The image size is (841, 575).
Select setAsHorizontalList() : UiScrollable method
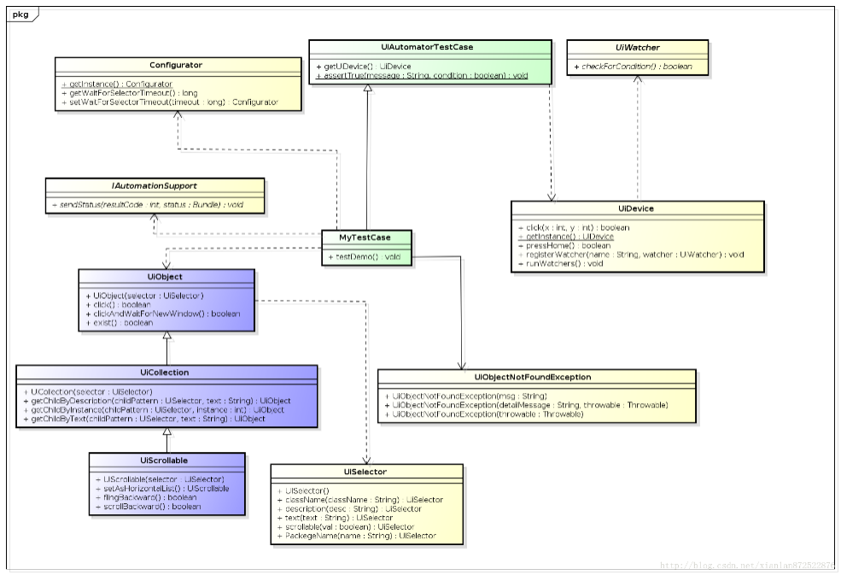point(162,489)
